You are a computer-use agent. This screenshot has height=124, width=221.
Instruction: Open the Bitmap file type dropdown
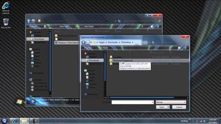tap(171, 102)
